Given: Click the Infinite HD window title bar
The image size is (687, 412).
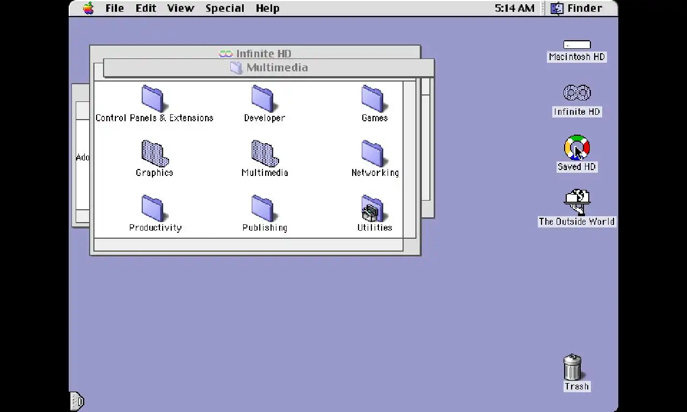Looking at the screenshot, I should coord(255,53).
